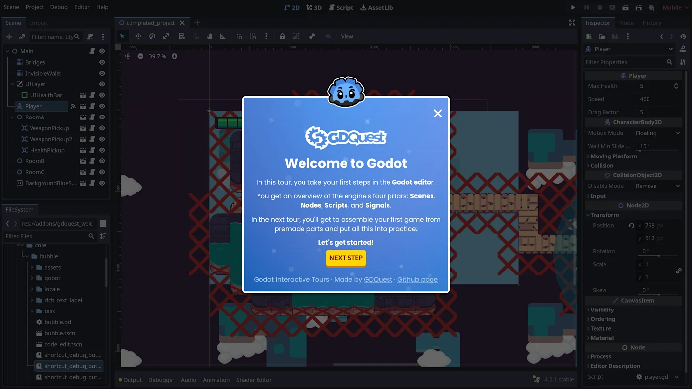
Task: Toggle scale ratio lock chain icon
Action: (679, 271)
